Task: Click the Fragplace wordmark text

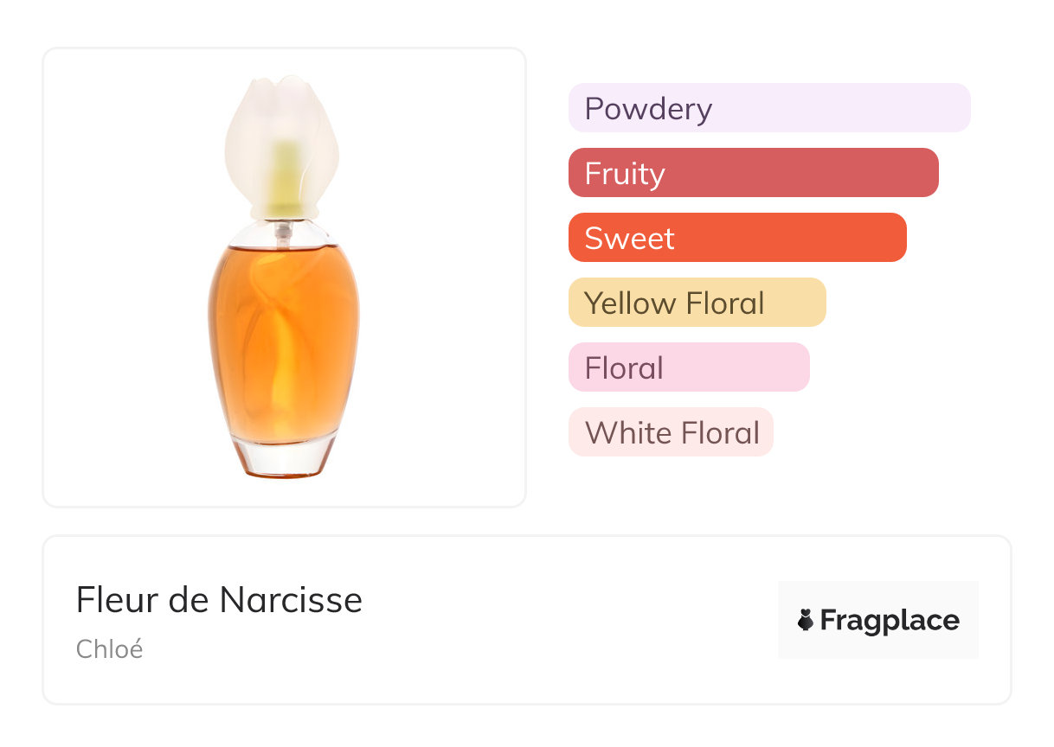Action: 890,620
